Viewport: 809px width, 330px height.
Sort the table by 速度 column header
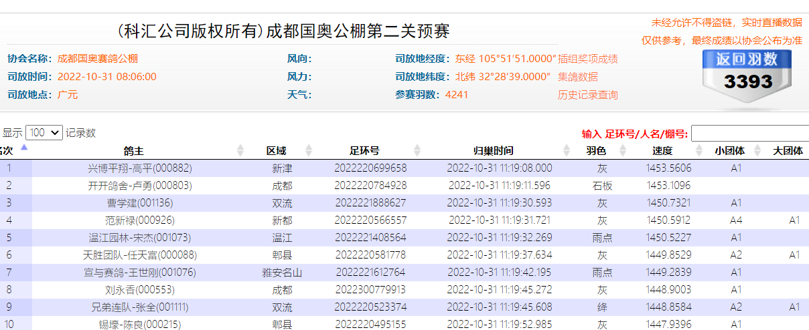click(x=662, y=150)
